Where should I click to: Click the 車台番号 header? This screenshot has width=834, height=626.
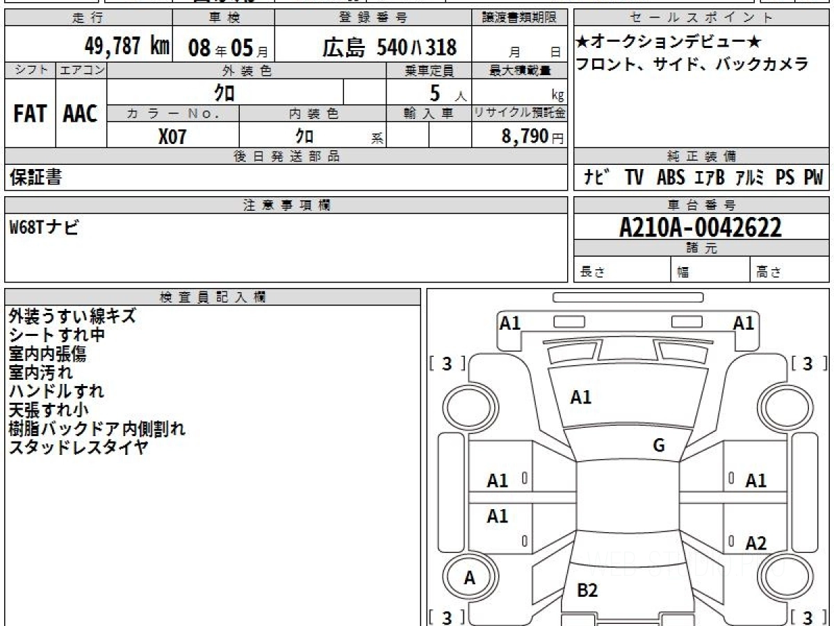pyautogui.click(x=702, y=205)
